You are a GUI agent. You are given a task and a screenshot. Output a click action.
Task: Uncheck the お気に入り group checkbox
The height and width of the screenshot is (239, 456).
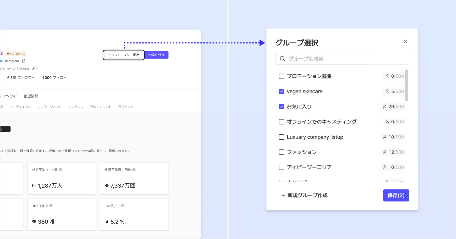pyautogui.click(x=281, y=107)
